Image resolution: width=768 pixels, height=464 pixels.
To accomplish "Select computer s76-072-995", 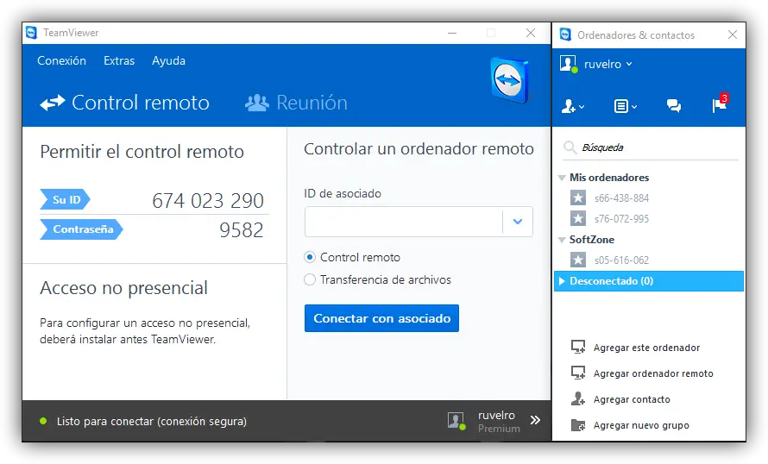I will point(621,219).
